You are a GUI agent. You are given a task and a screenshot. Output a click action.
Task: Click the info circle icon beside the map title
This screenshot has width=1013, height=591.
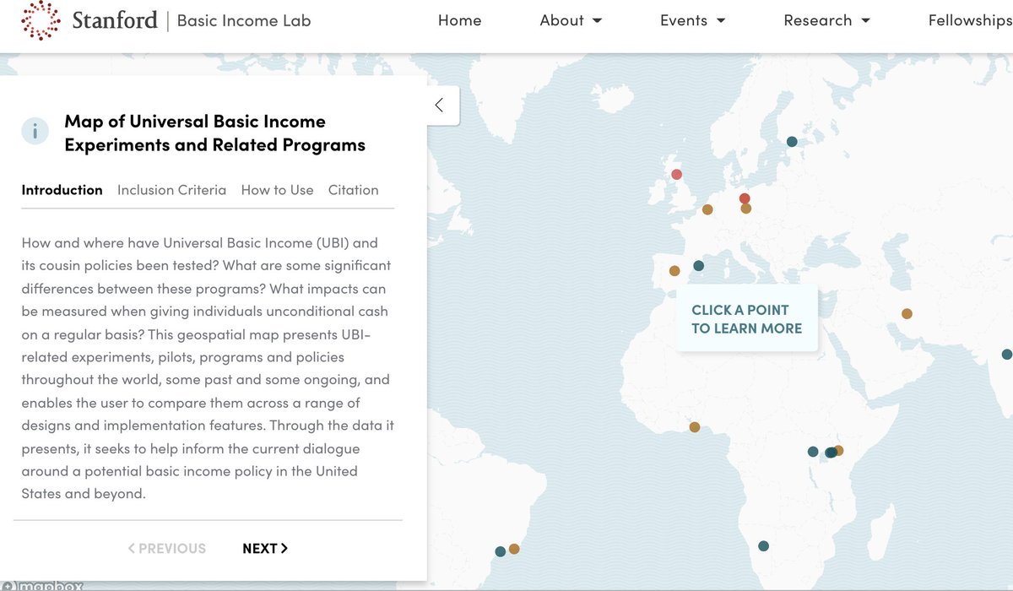(35, 131)
